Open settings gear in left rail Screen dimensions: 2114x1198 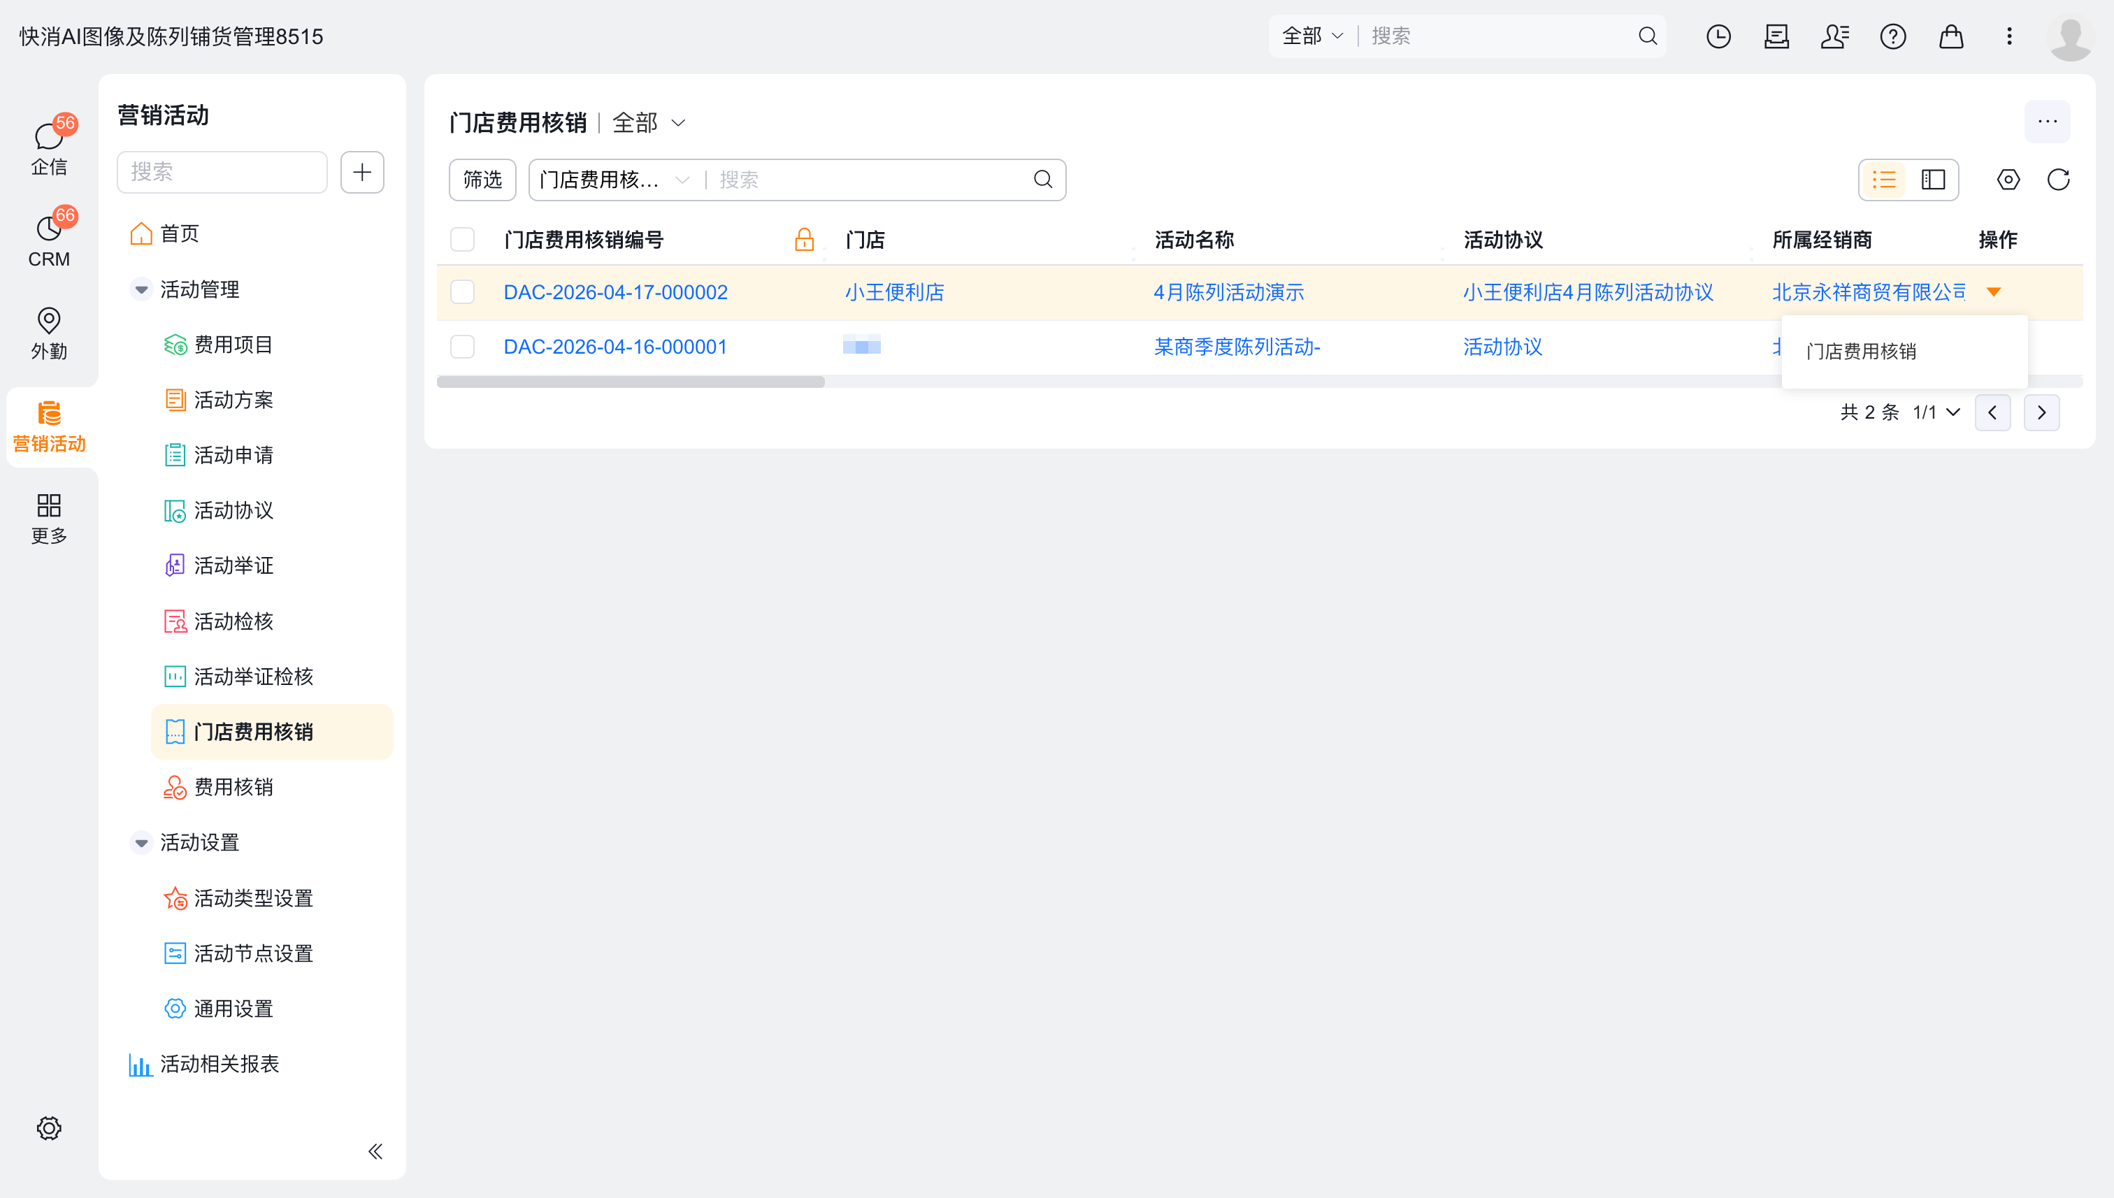pos(50,1127)
